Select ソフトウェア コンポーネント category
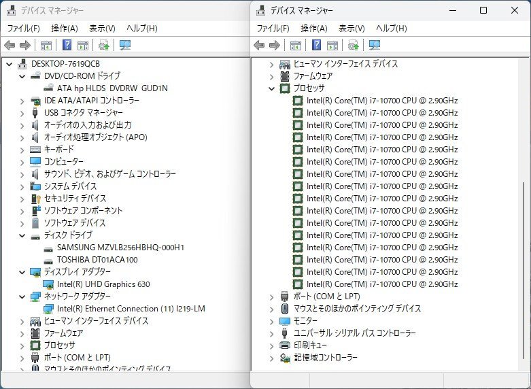This screenshot has height=389, width=531. coord(84,210)
